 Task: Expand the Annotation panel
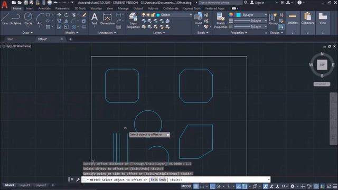(107, 33)
